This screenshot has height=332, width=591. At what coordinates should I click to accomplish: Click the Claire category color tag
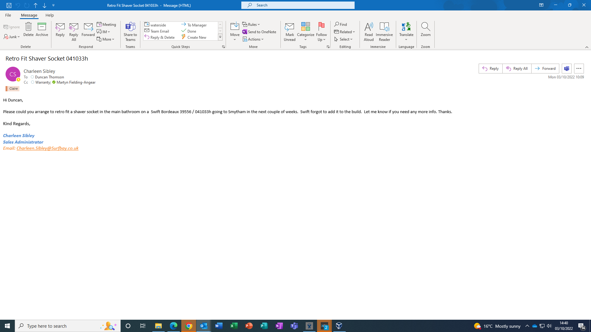13,89
